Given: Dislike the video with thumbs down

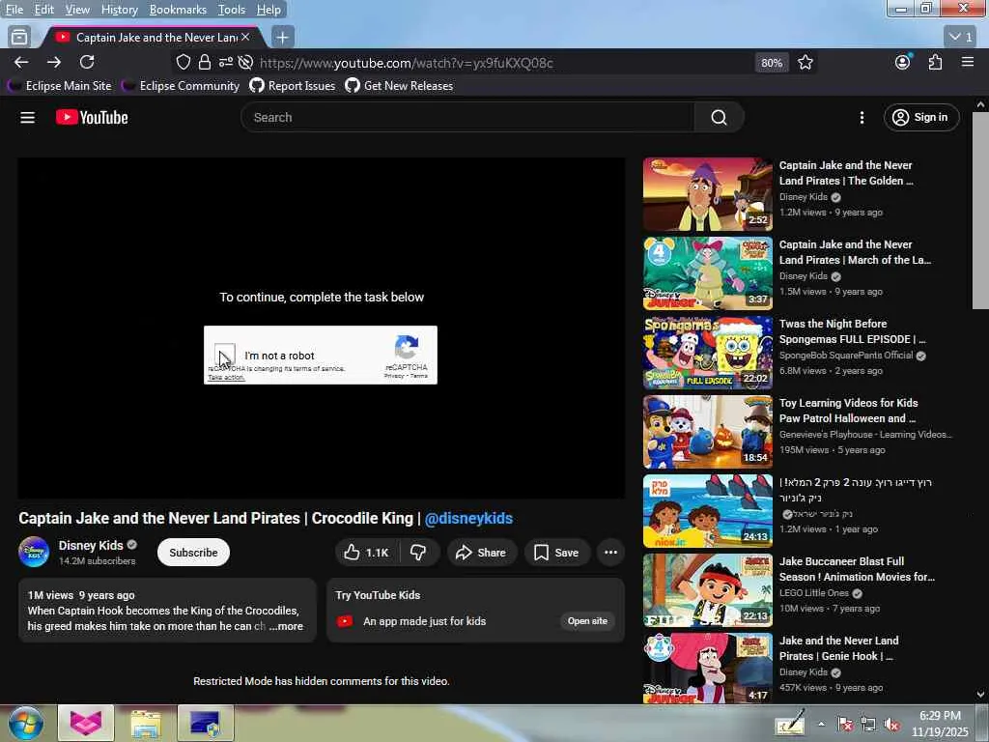Looking at the screenshot, I should [418, 552].
